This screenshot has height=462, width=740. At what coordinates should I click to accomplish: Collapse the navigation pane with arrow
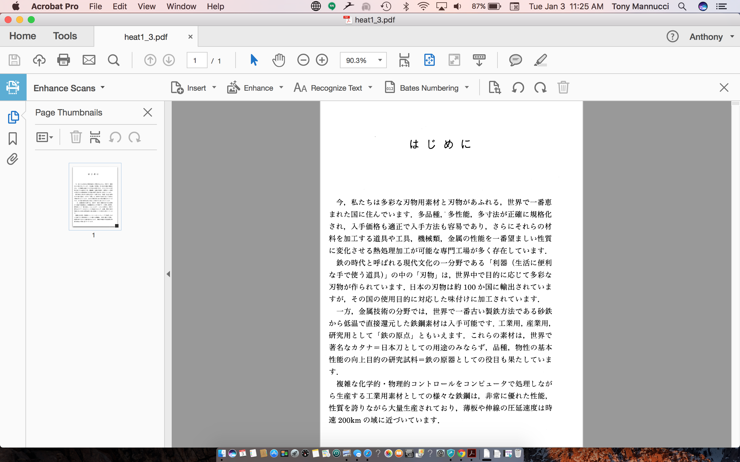click(x=168, y=274)
